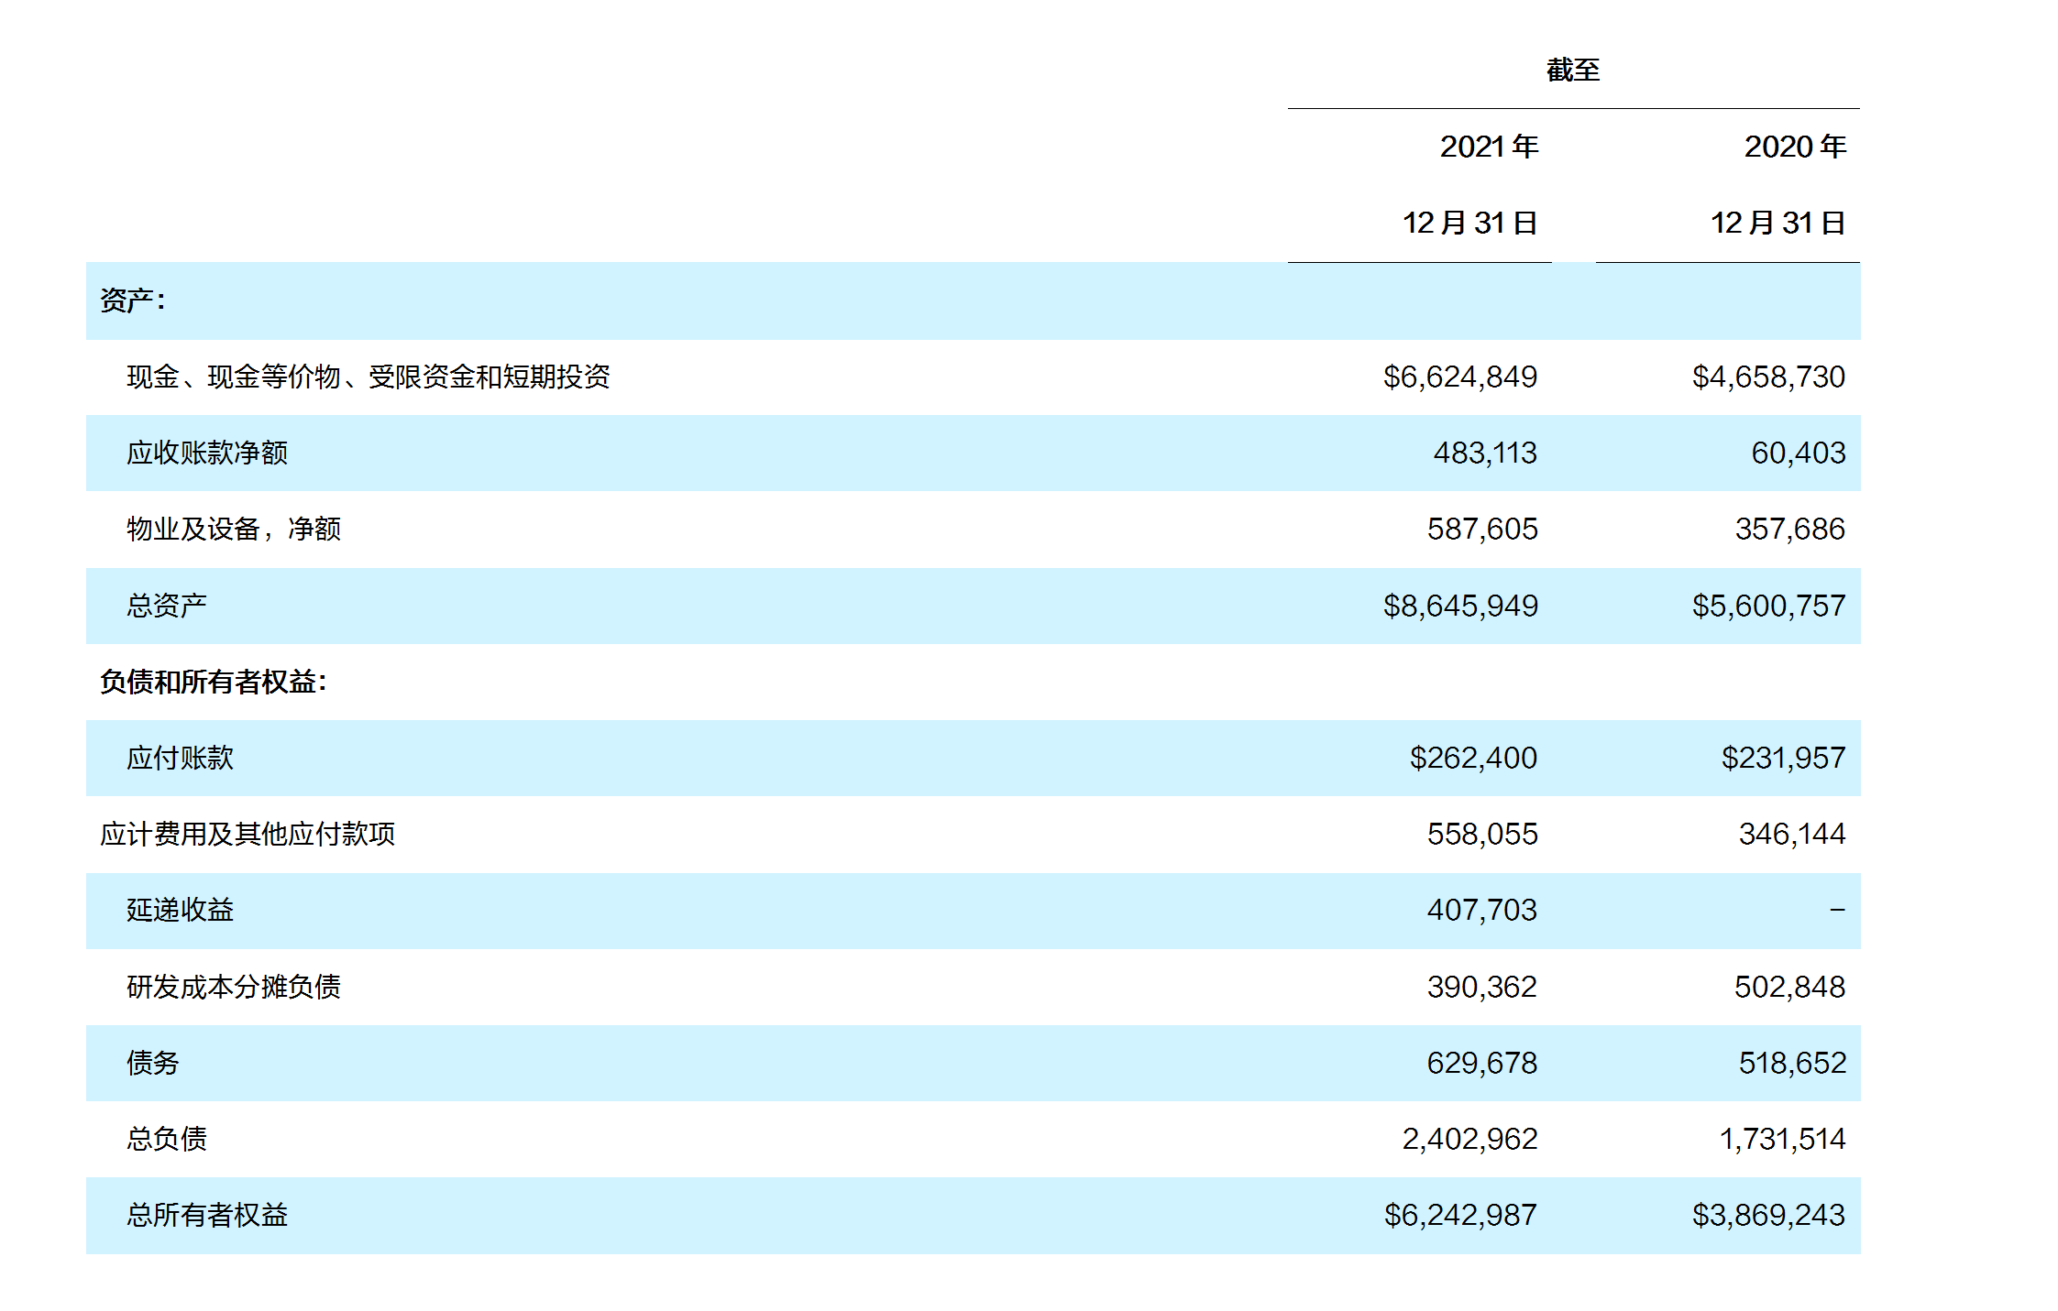Click value 502,848
This screenshot has width=2058, height=1311.
tap(1789, 987)
